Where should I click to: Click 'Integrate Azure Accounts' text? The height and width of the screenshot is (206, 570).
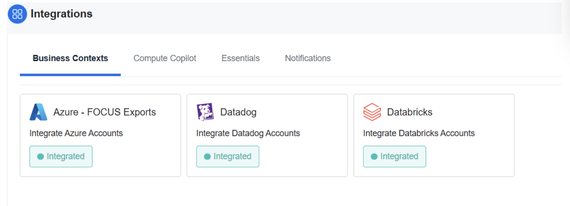(76, 133)
